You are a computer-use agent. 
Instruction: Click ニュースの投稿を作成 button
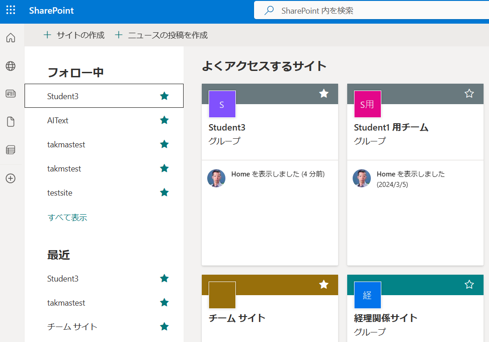click(x=161, y=35)
